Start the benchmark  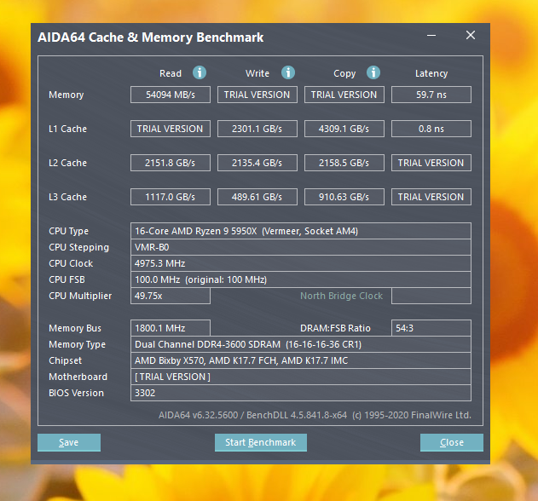click(x=261, y=442)
